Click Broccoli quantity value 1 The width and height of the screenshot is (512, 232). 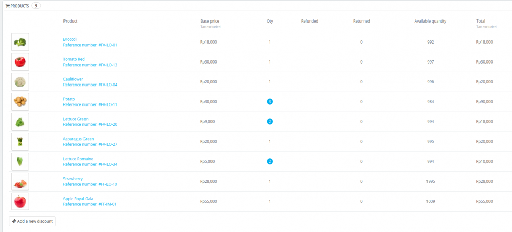tap(270, 42)
